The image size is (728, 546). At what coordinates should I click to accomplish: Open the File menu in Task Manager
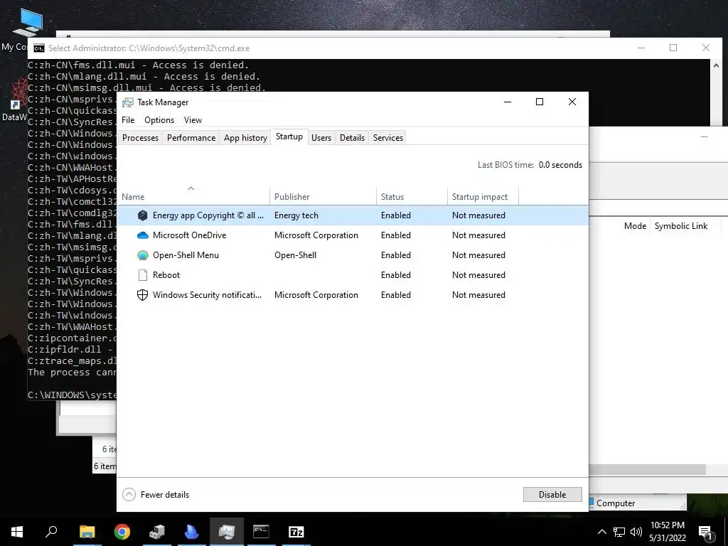point(128,120)
